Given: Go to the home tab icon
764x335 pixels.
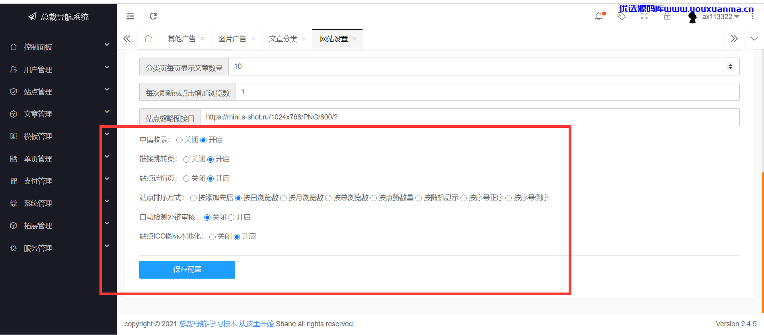Looking at the screenshot, I should 148,39.
